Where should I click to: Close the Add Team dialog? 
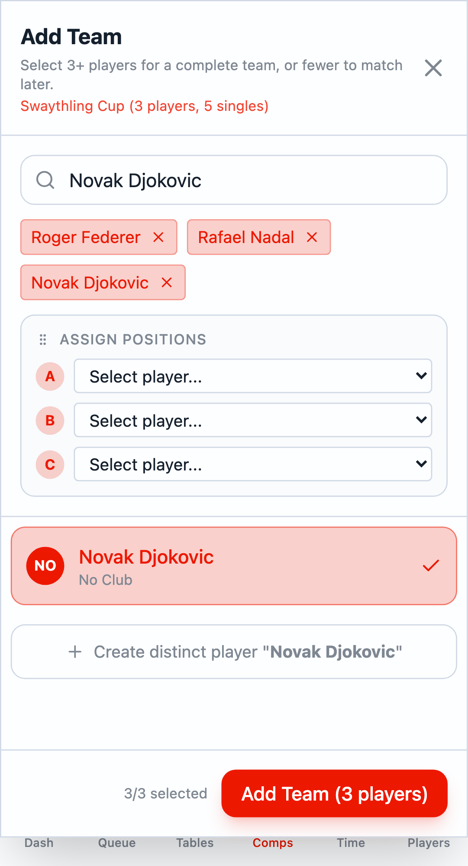(x=433, y=68)
